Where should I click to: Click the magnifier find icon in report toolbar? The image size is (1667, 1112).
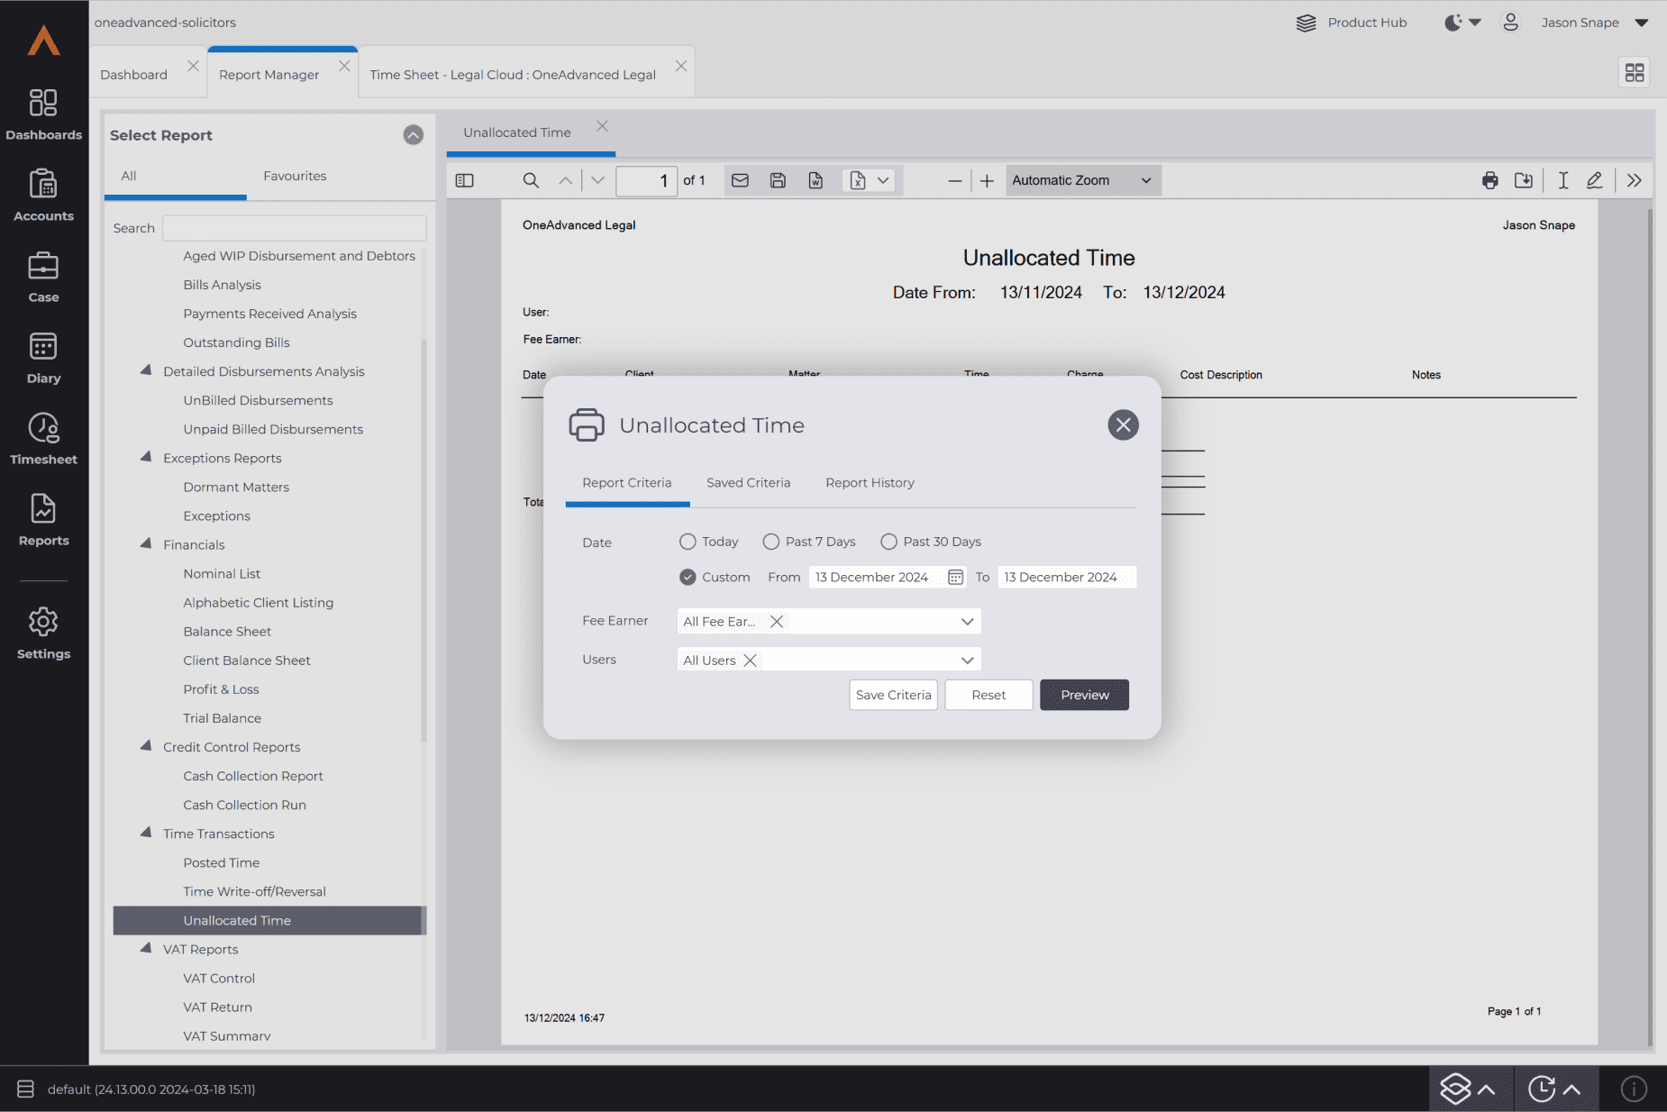click(531, 180)
